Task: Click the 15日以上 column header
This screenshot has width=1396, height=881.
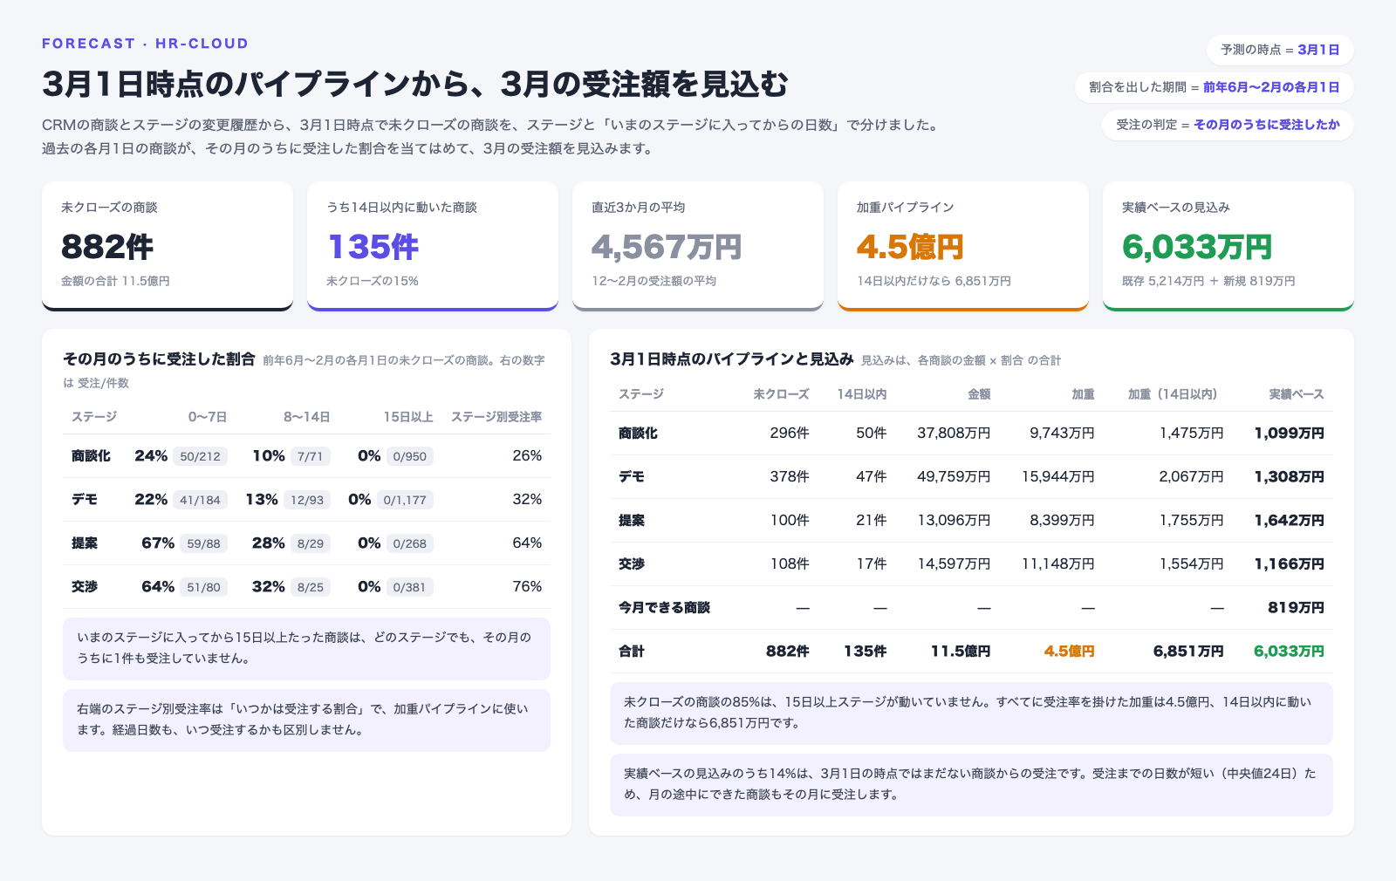Action: [408, 417]
